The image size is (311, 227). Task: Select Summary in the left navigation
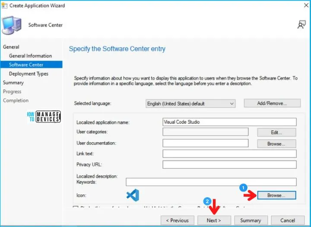point(13,83)
